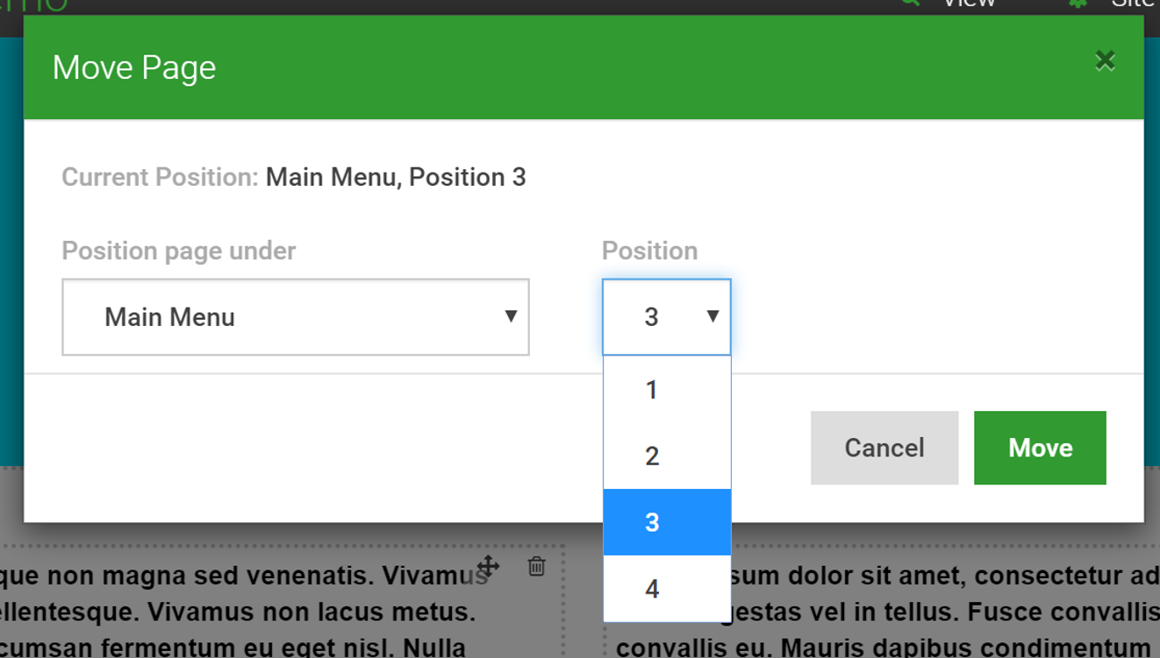Image resolution: width=1160 pixels, height=658 pixels.
Task: Click the four-arrow move handle on the text block
Action: (489, 566)
